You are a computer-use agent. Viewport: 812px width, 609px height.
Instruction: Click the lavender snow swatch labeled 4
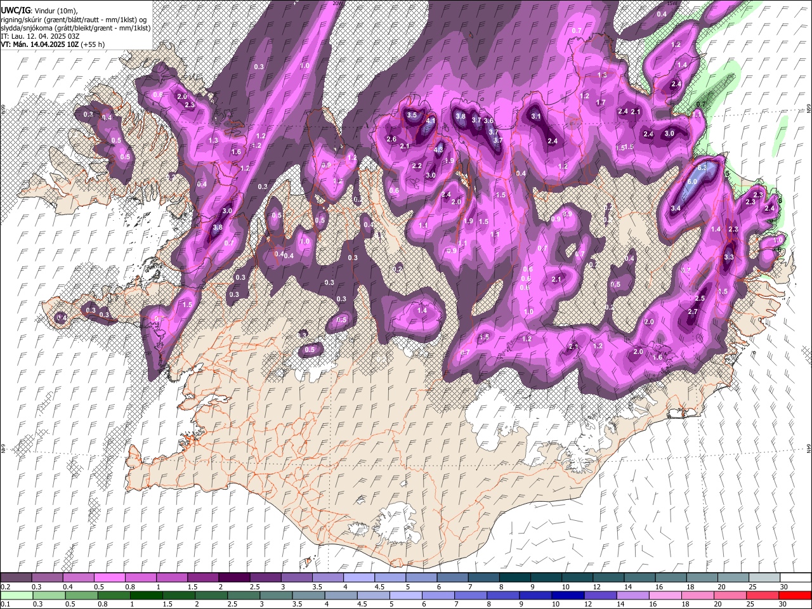coord(358,578)
